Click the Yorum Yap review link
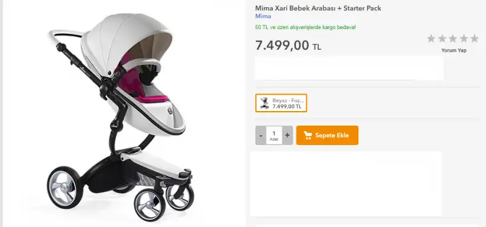Screen dimensions: 486x227 454,50
